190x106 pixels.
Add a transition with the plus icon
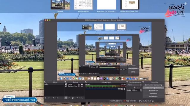click(134, 87)
